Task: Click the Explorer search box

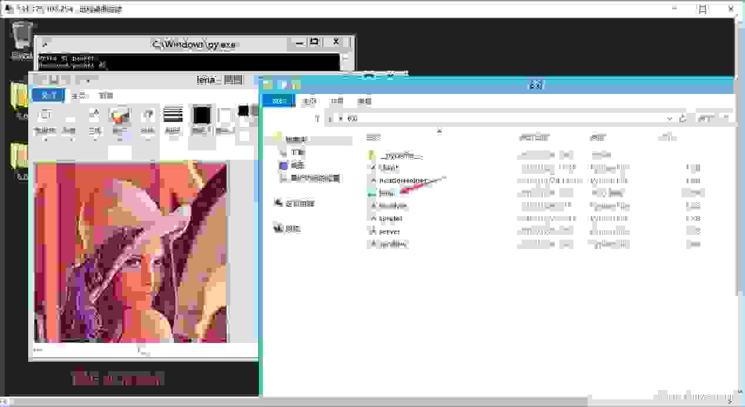Action: [713, 119]
